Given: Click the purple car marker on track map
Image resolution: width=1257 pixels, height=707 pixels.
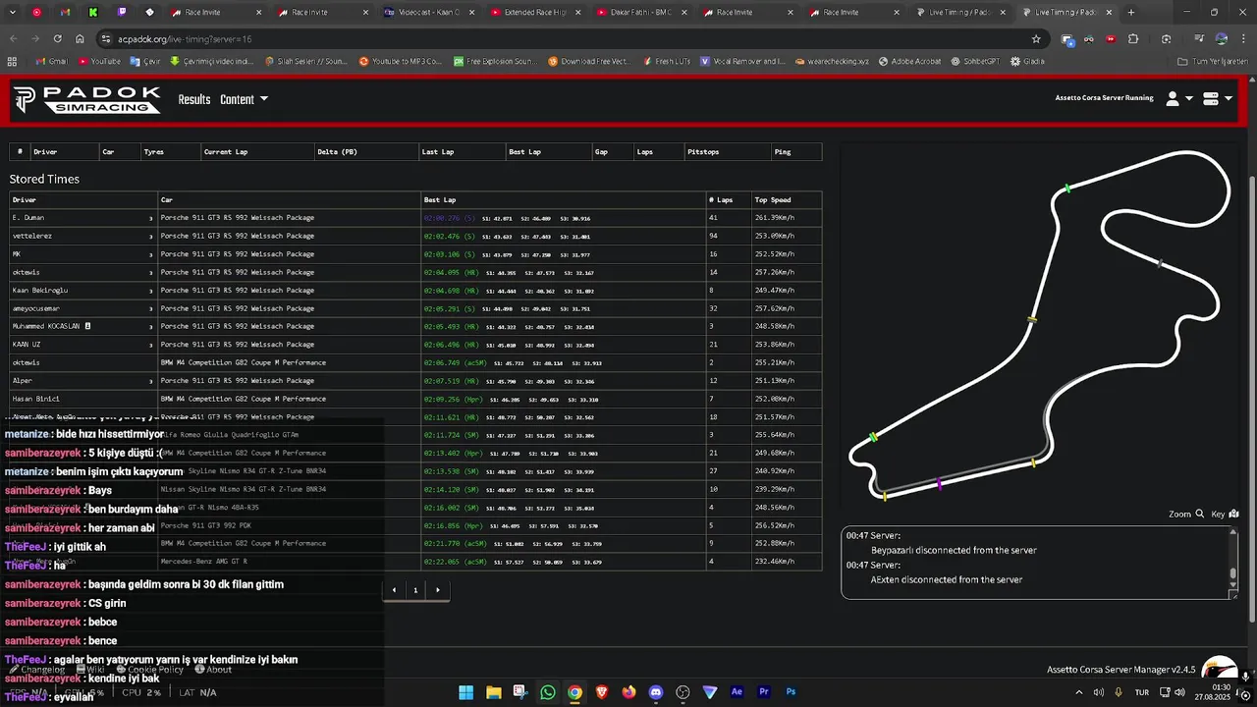Looking at the screenshot, I should pyautogui.click(x=940, y=483).
